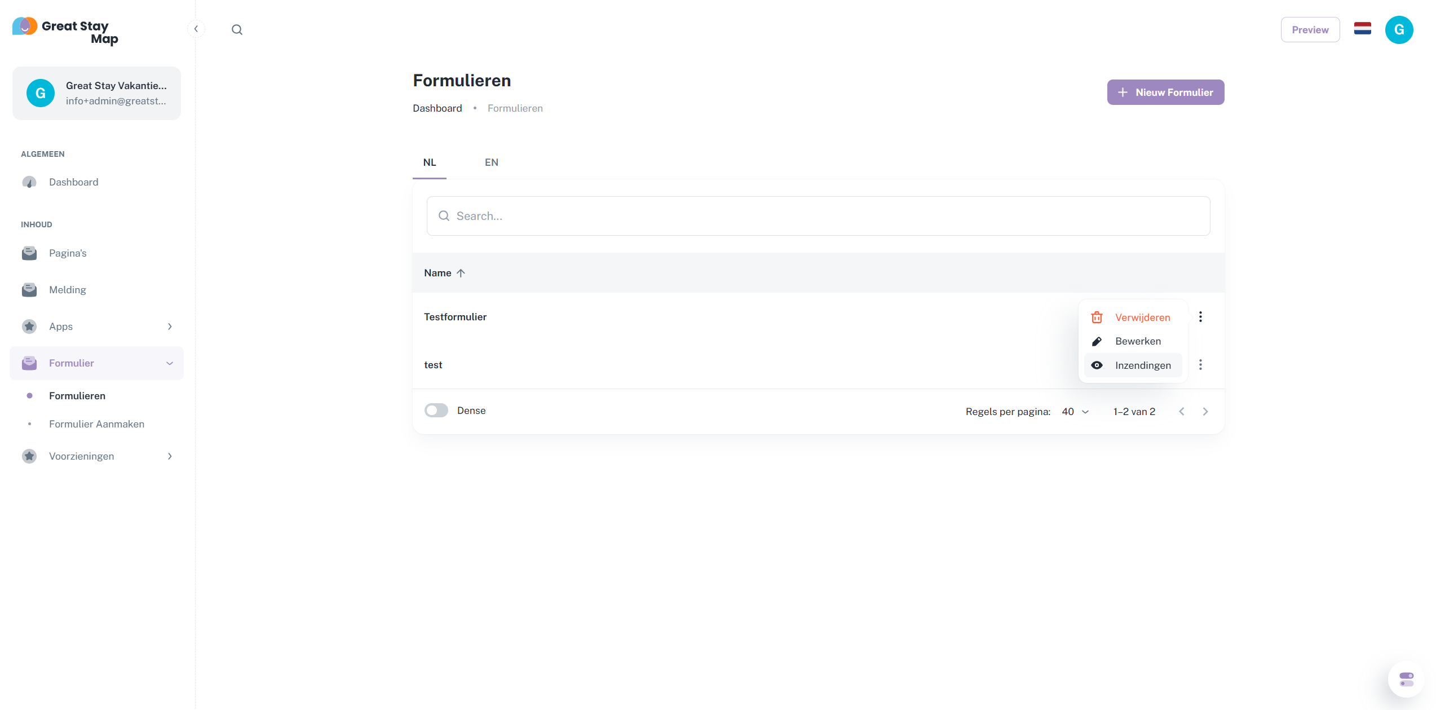Switch to the EN language tab
Screen dimensions: 1436x710
click(491, 162)
